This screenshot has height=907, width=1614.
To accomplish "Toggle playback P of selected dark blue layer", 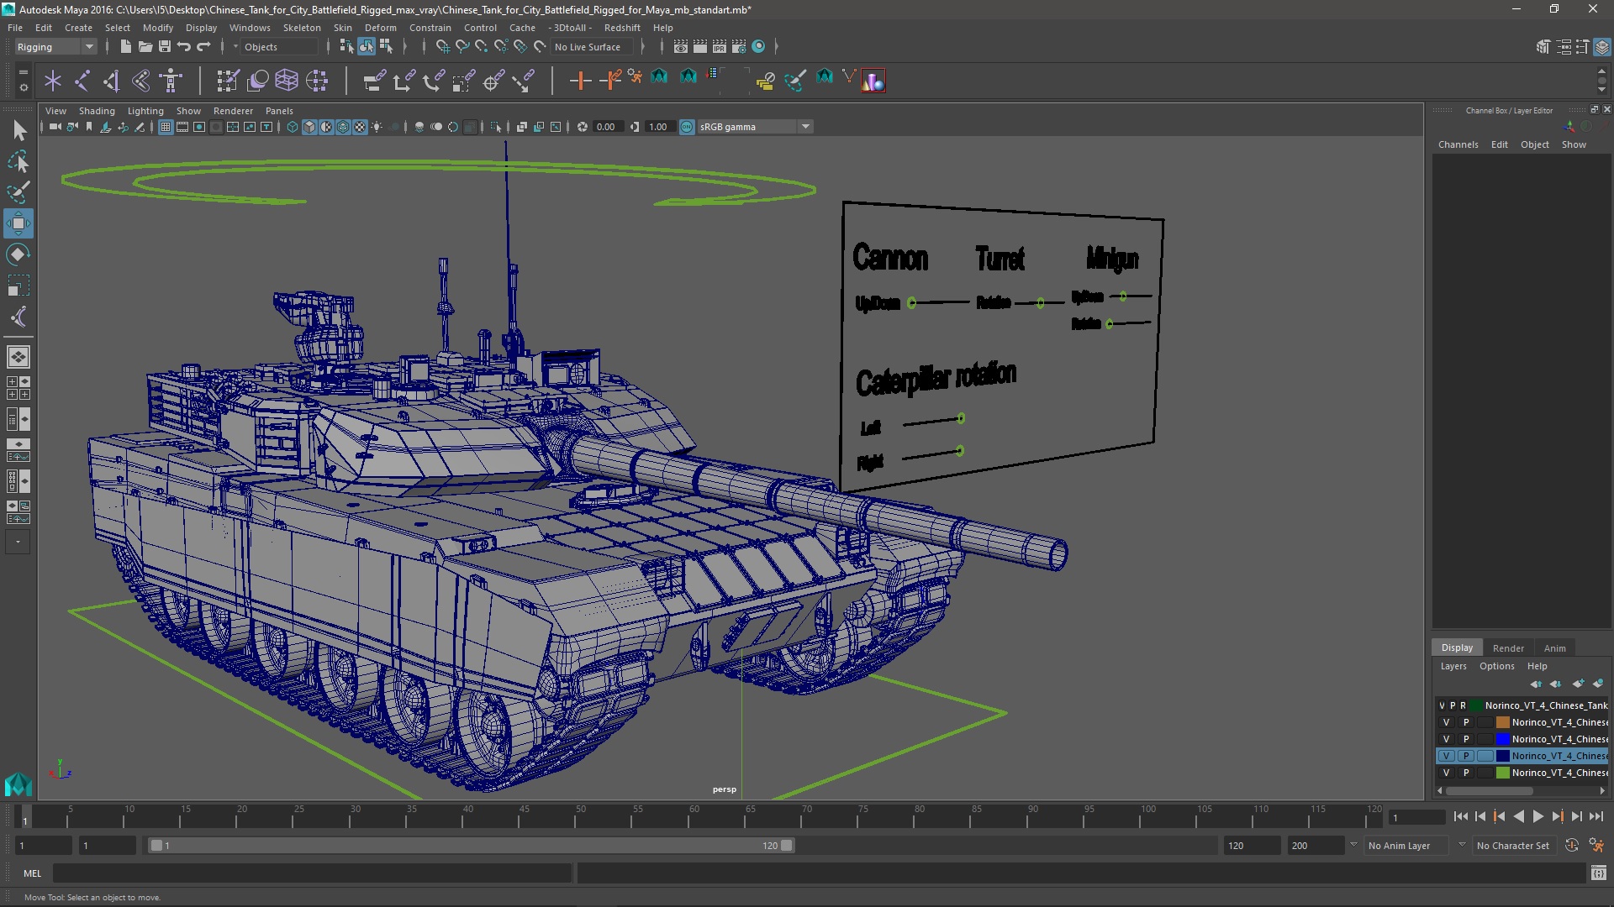I will tap(1466, 756).
